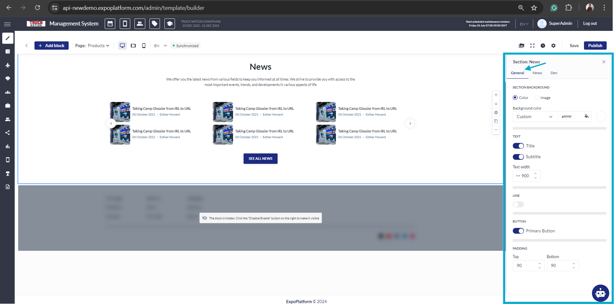This screenshot has height=304, width=614.
Task: Switch to desktop preview mode
Action: [122, 46]
